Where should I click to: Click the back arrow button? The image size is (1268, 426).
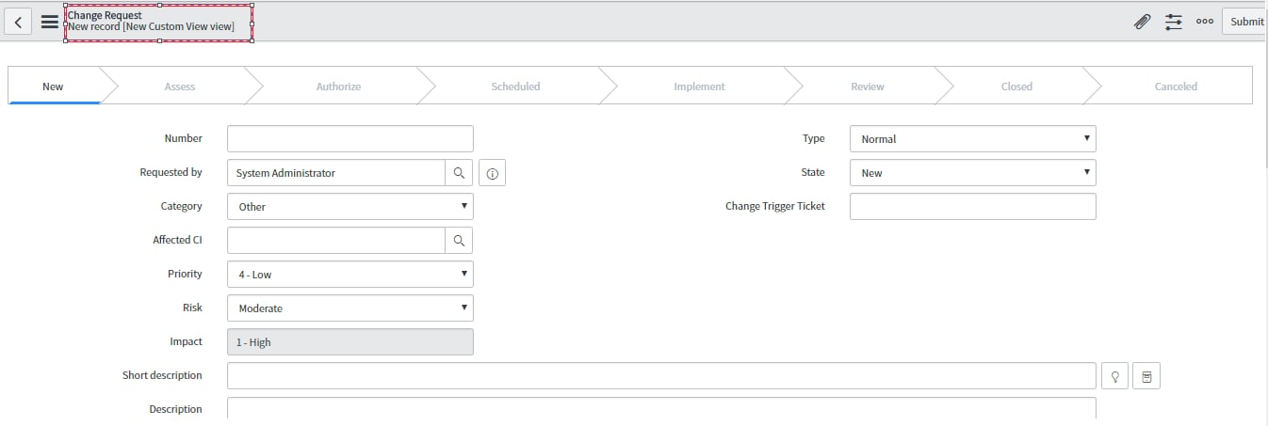point(19,22)
